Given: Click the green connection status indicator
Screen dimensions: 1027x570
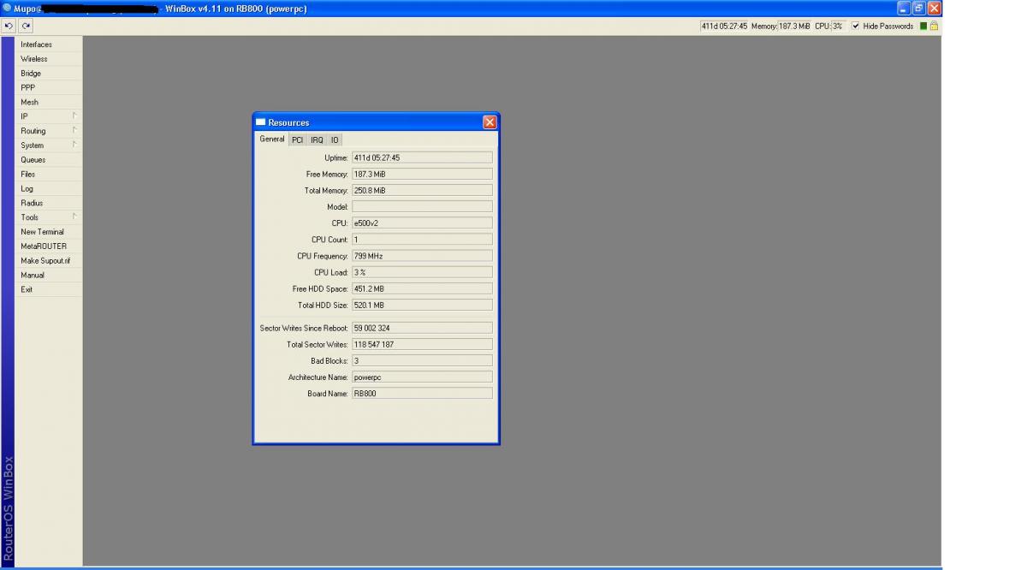Looking at the screenshot, I should [x=923, y=26].
